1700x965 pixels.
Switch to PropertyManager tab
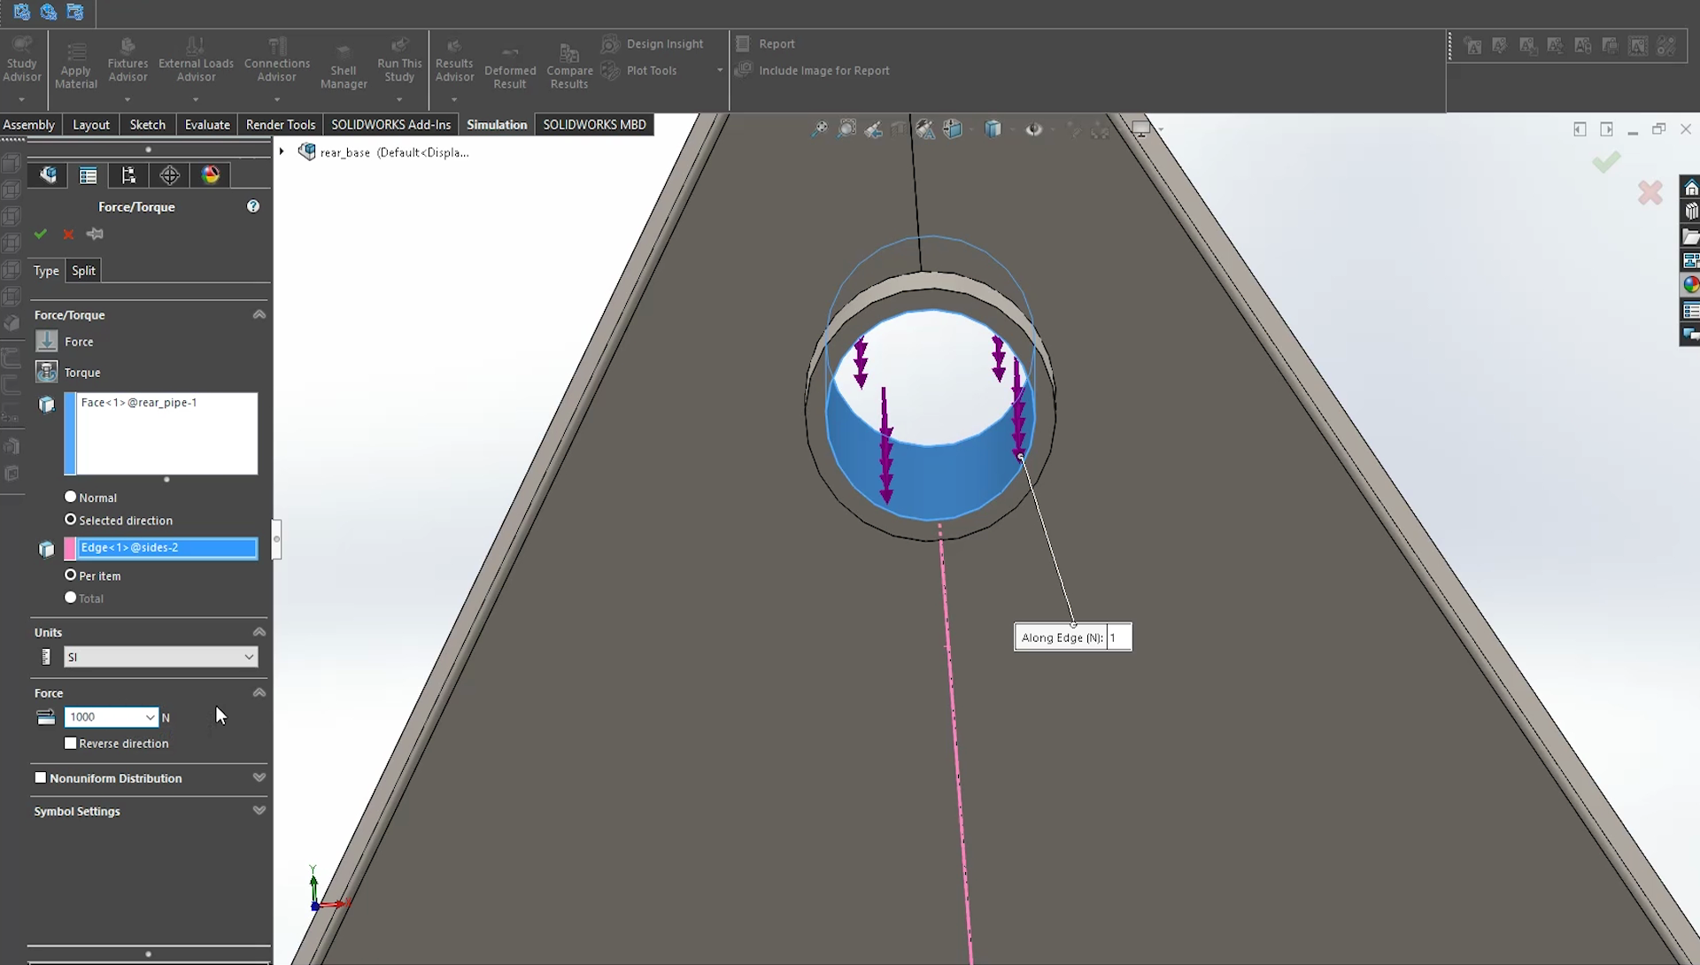(89, 175)
